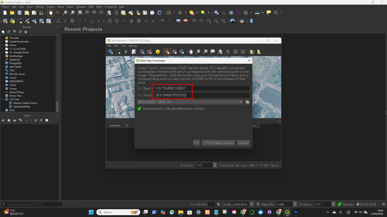Open the Python console icon
This screenshot has width=387, height=217.
click(241, 21)
